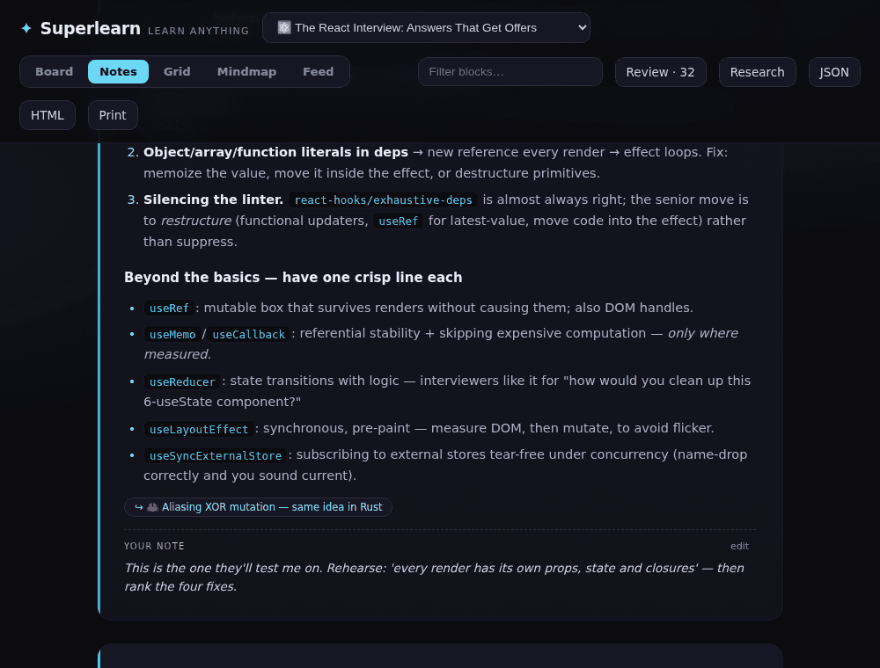
Task: Click 'Silencing the linter.' bold text
Action: (x=213, y=200)
